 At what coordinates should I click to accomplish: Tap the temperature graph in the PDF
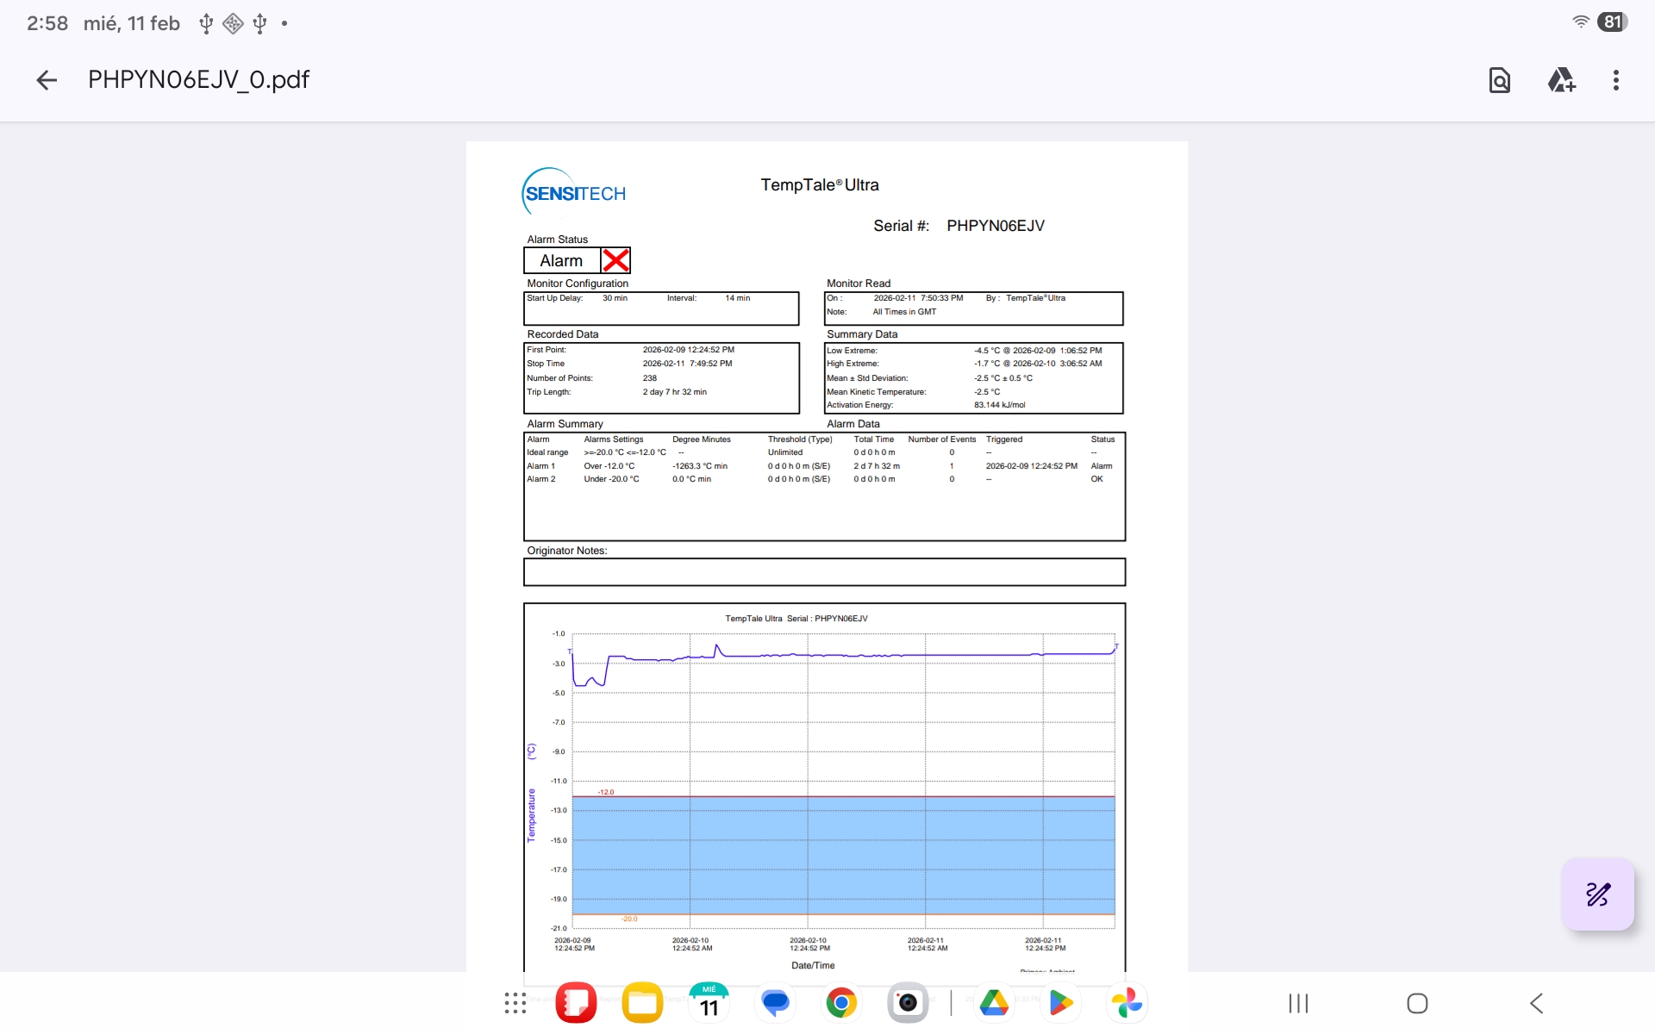click(824, 784)
